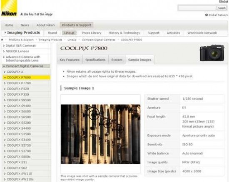
Task: Select the Lineup submenu item
Action: 69,33
